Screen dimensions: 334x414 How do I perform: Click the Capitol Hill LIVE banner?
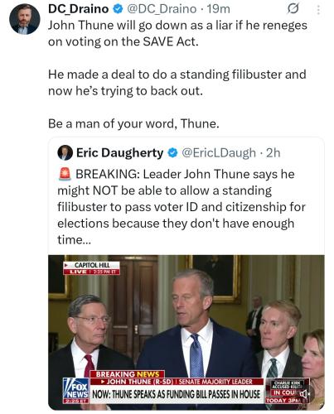[91, 268]
